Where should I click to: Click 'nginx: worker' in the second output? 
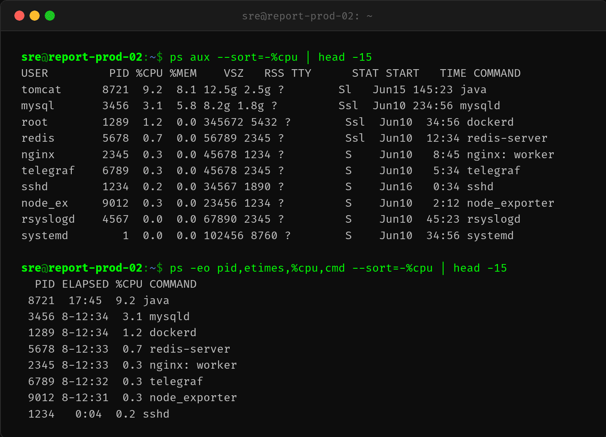(193, 365)
